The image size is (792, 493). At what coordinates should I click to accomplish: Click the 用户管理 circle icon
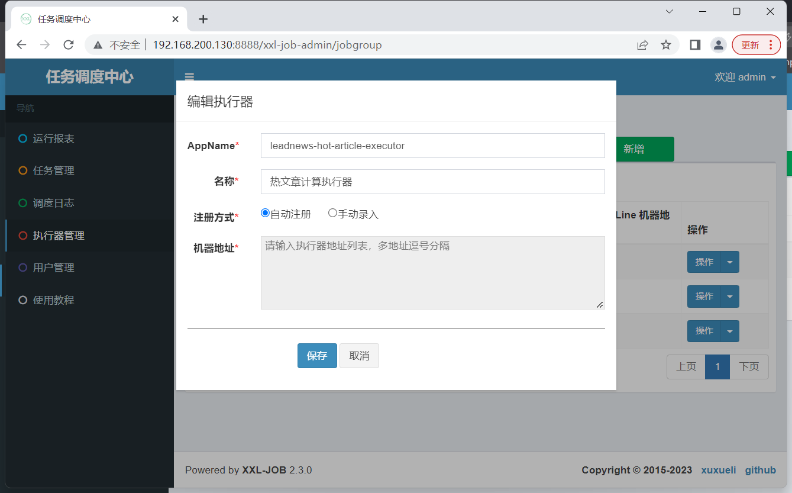point(23,268)
